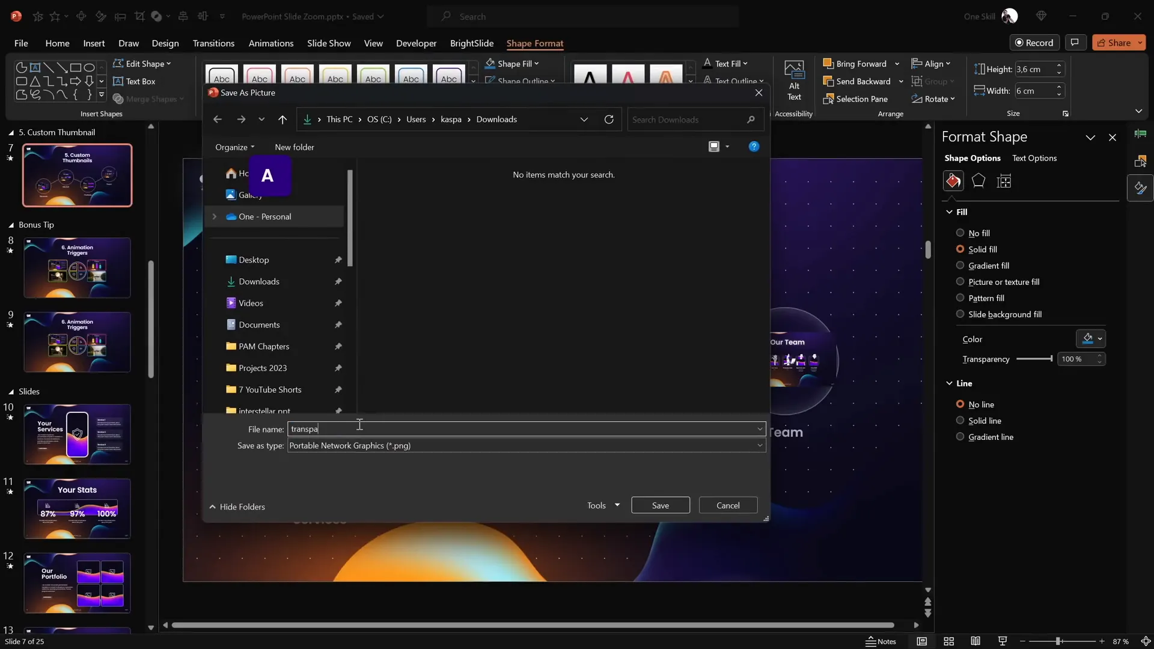This screenshot has width=1154, height=649.
Task: Open the Organize menu
Action: point(235,147)
